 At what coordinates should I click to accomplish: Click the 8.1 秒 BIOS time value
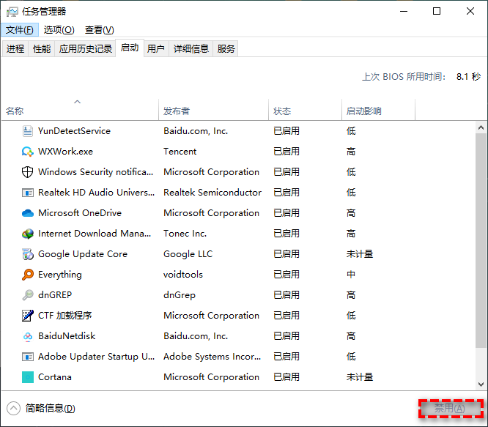(468, 76)
